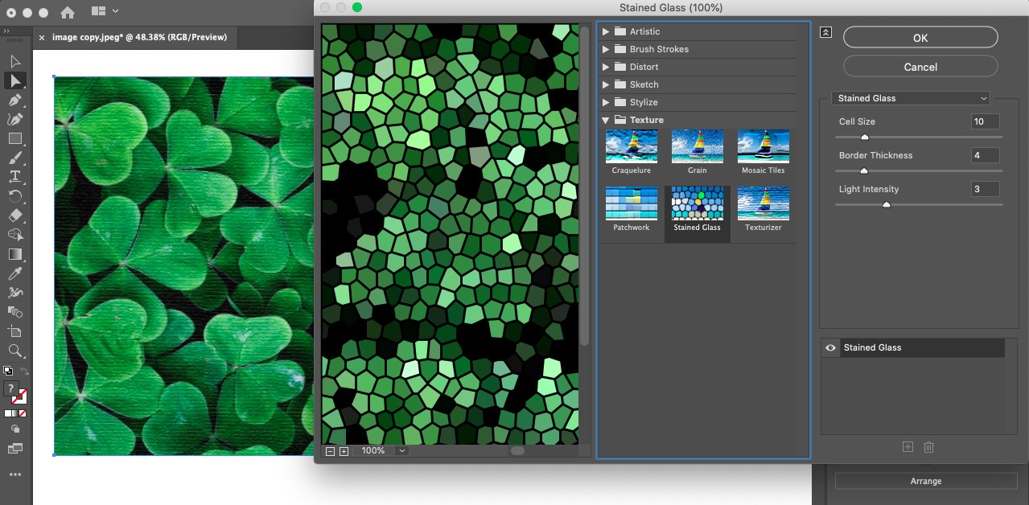Select the Pen tool

[x=14, y=100]
